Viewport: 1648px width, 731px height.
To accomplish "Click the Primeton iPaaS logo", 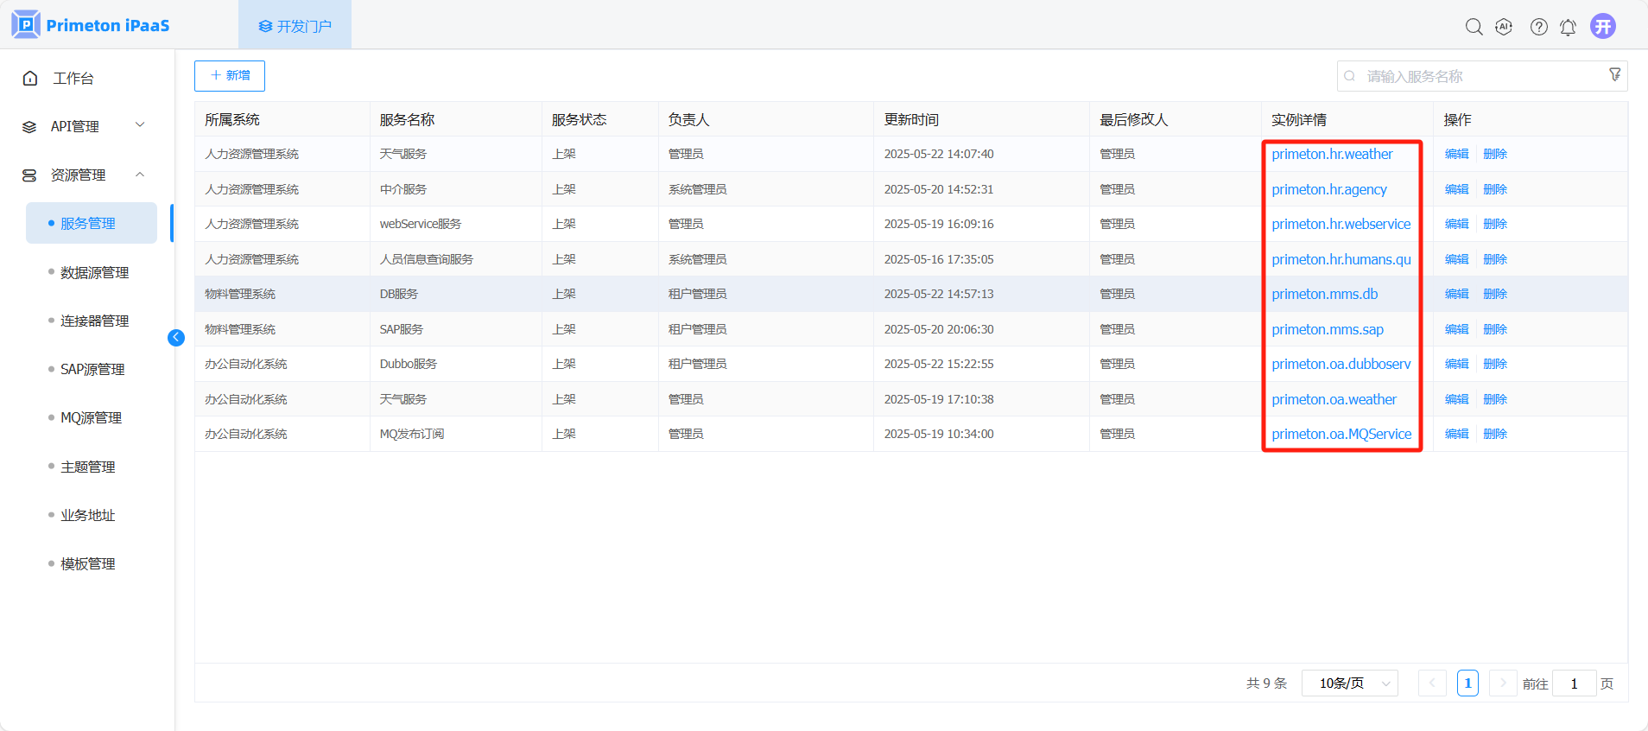I will [x=92, y=25].
